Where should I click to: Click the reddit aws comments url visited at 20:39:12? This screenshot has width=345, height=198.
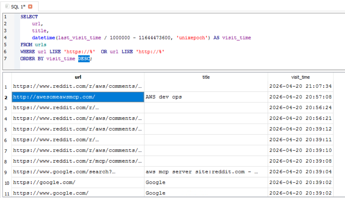[x=78, y=129]
